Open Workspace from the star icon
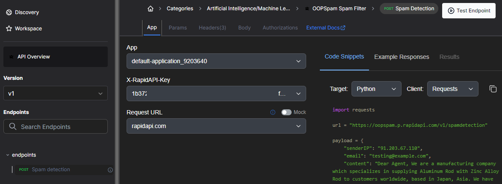Screen dimensions: 502x184 [x=9, y=29]
